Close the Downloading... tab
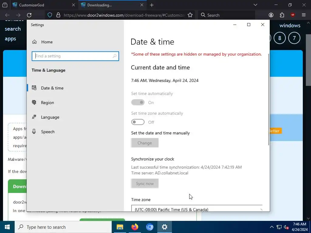 142,5
